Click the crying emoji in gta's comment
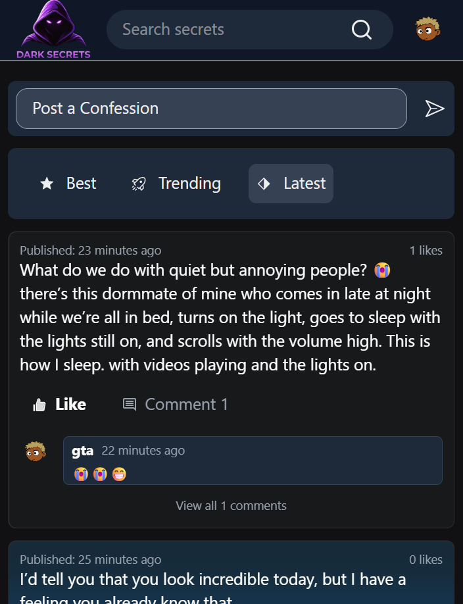This screenshot has height=604, width=463. click(x=80, y=474)
